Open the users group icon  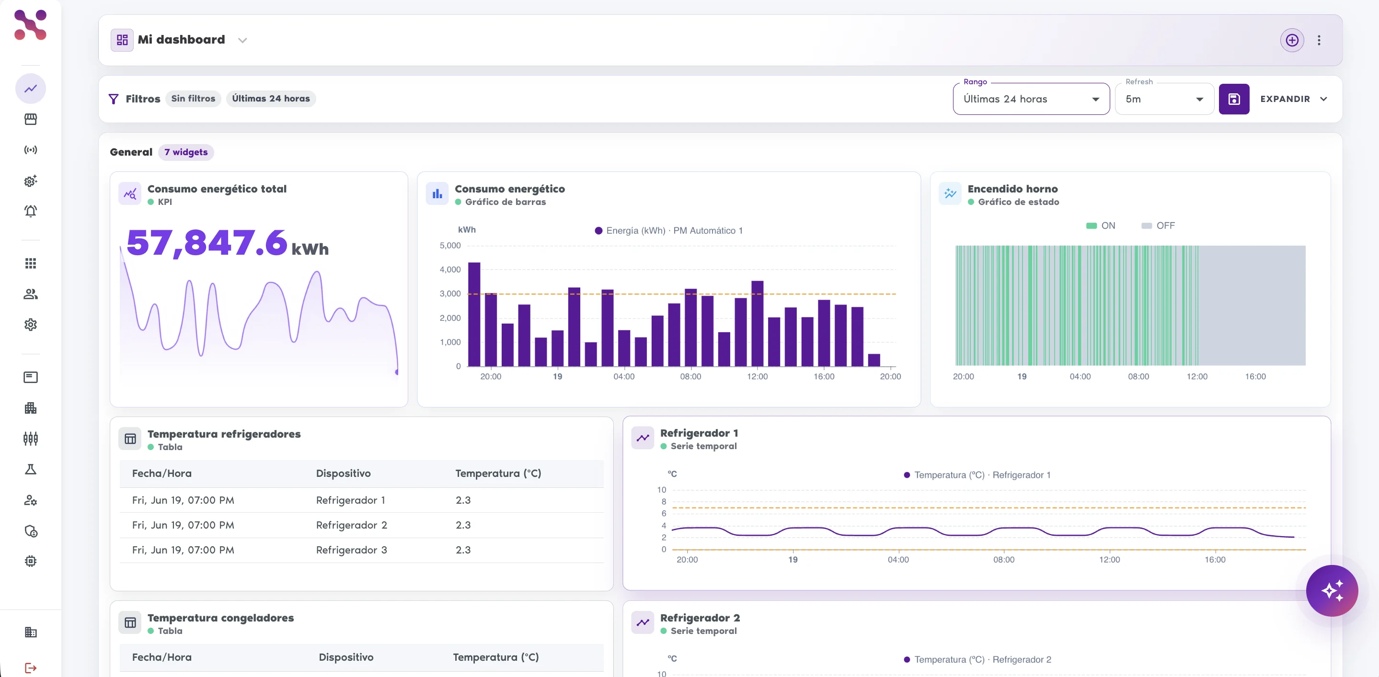click(31, 294)
